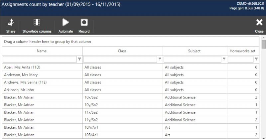Sort by Homeworks set column header
Screen dimensions: 266x139
point(243,51)
